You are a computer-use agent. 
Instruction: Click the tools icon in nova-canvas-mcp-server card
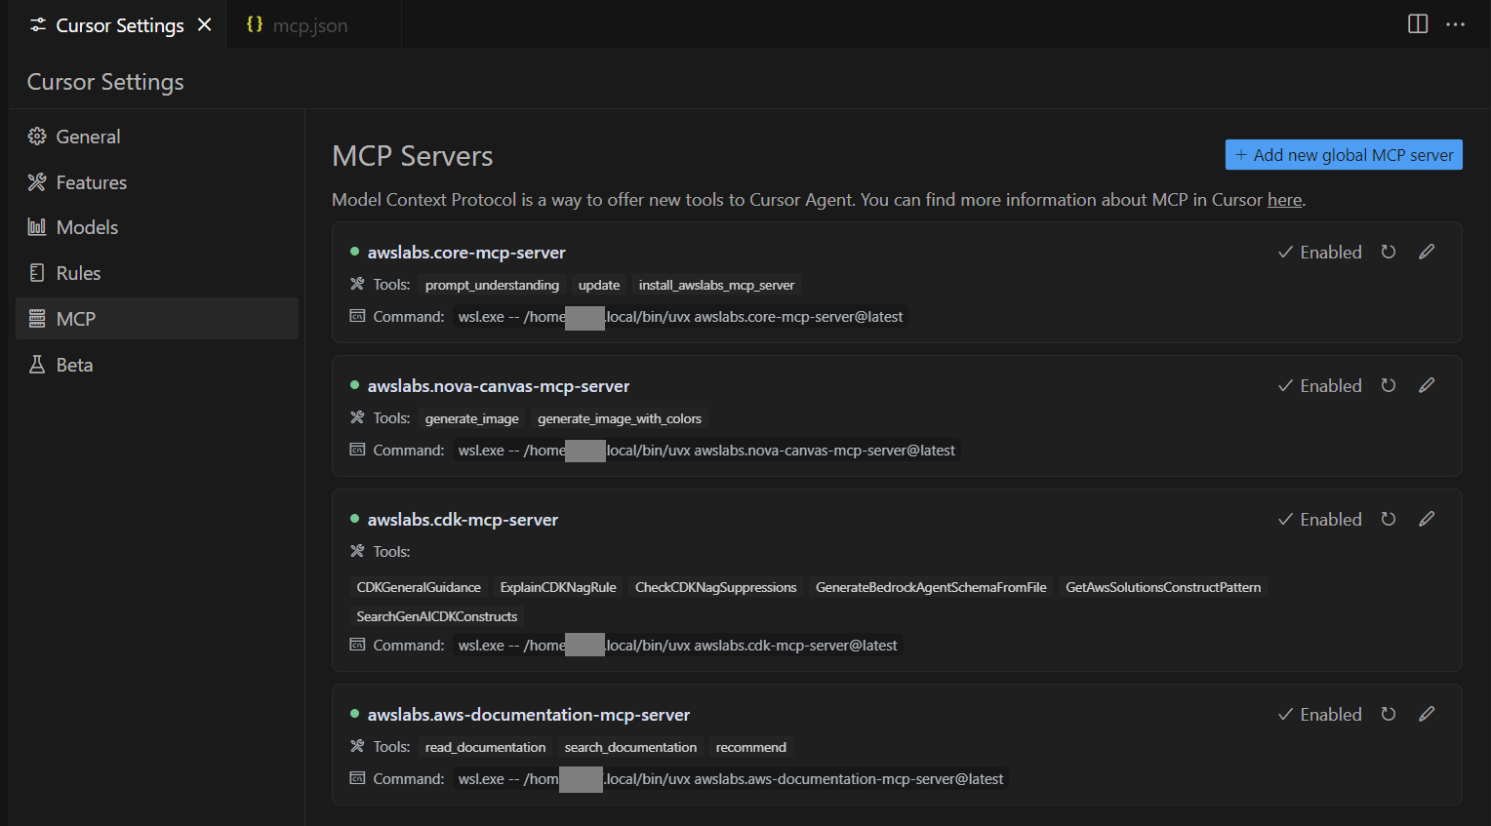coord(357,418)
